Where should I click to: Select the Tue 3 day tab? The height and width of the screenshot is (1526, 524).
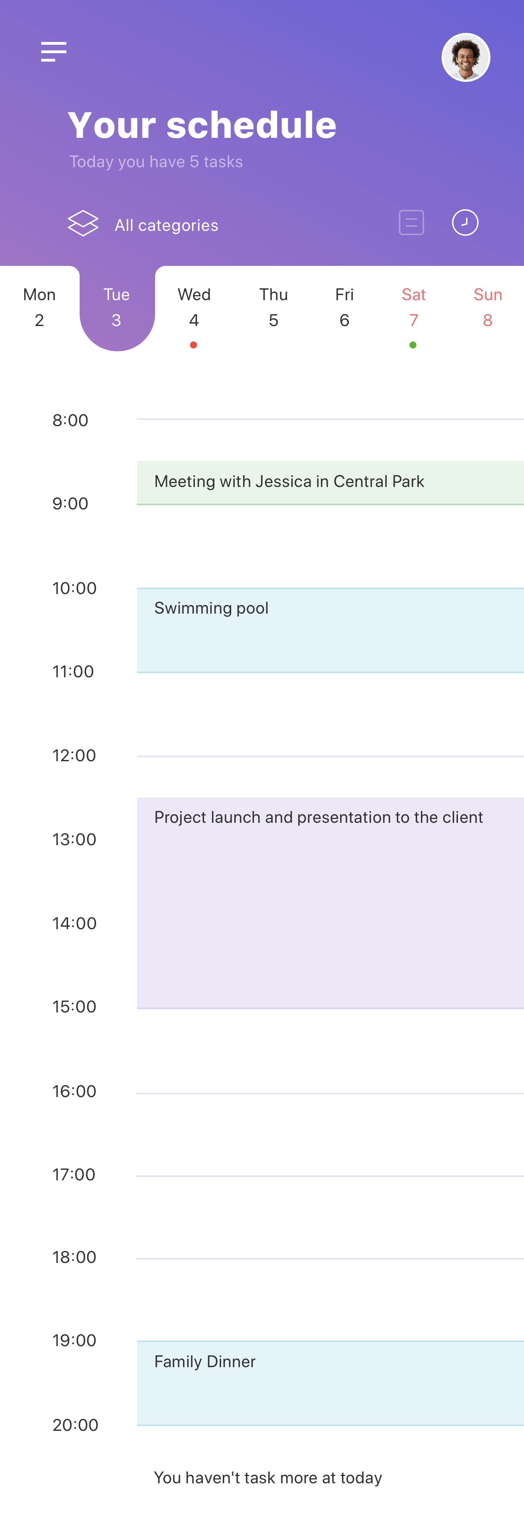click(117, 308)
